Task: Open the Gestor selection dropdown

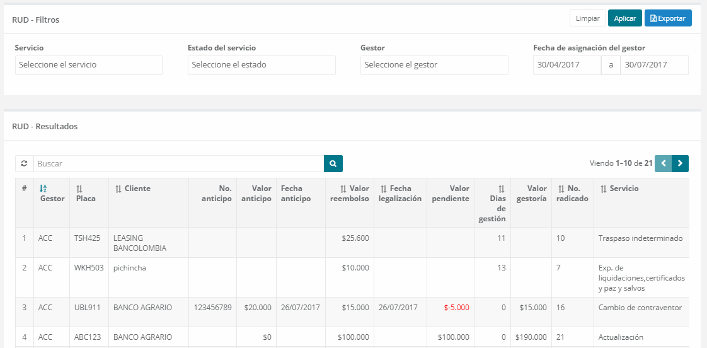Action: point(434,65)
